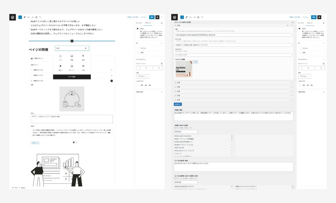Click blue update button in left editor
Screen dimensions: 336x203
[152, 17]
